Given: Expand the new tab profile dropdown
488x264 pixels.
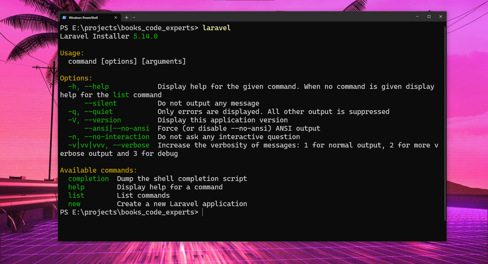Looking at the screenshot, I should click(x=134, y=18).
